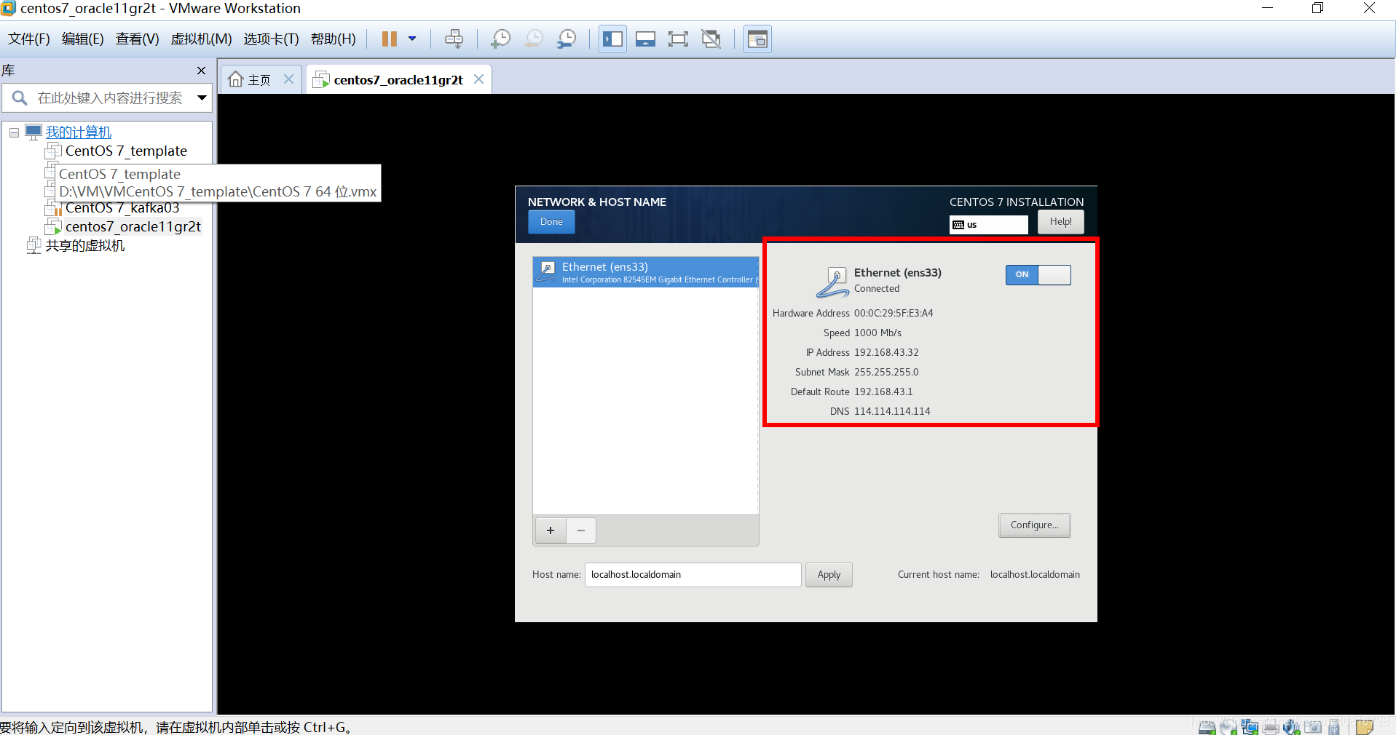Screen dimensions: 1396x735
Task: Toggle the library sidebar view
Action: pyautogui.click(x=612, y=39)
